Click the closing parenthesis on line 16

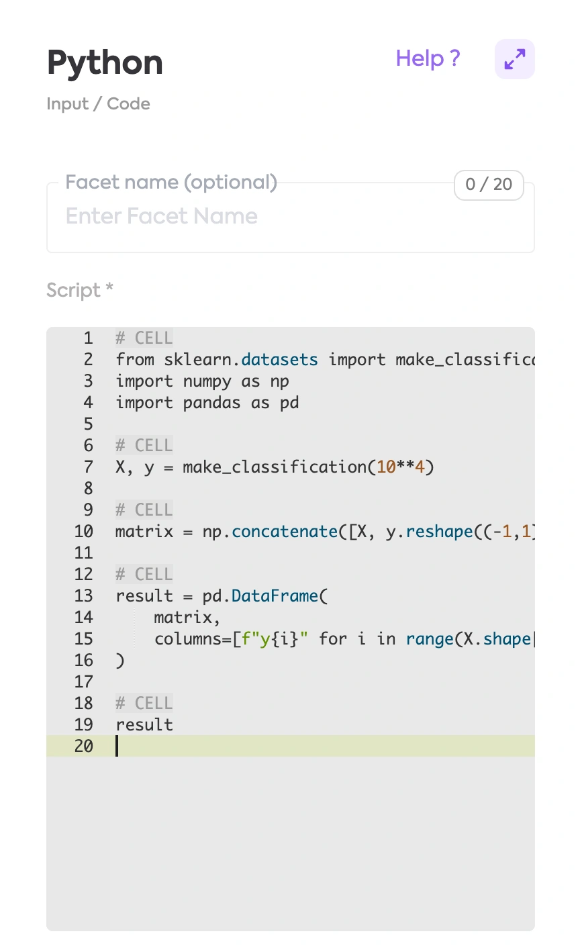pos(120,660)
